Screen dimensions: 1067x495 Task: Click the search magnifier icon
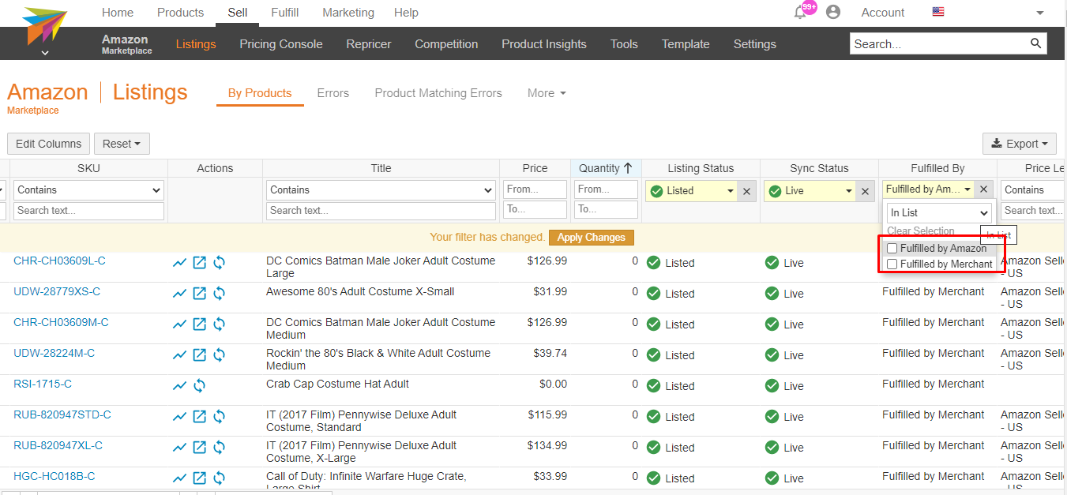coord(1035,43)
